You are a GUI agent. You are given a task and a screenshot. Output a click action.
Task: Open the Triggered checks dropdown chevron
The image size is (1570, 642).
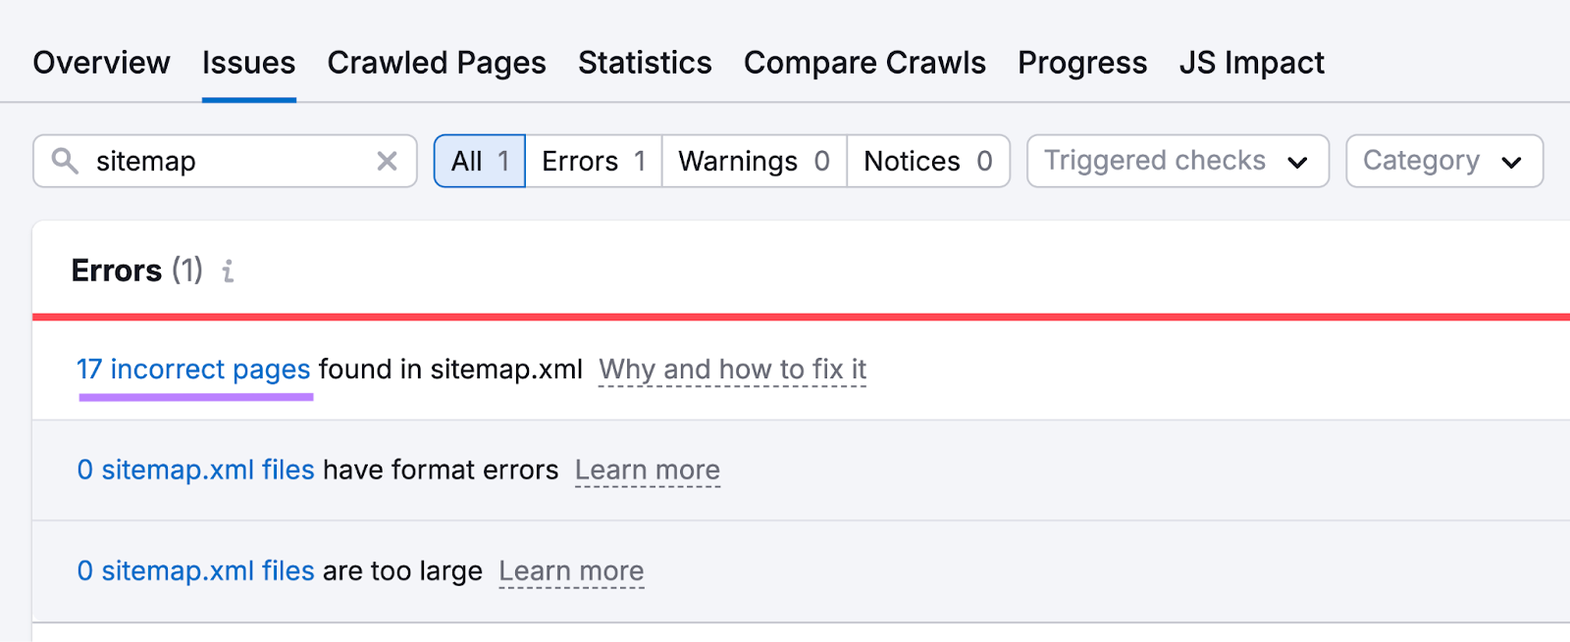coord(1298,161)
